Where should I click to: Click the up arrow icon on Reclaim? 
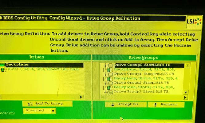[x=155, y=105]
